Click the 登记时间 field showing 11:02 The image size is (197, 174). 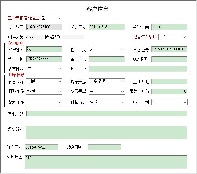pos(169,27)
